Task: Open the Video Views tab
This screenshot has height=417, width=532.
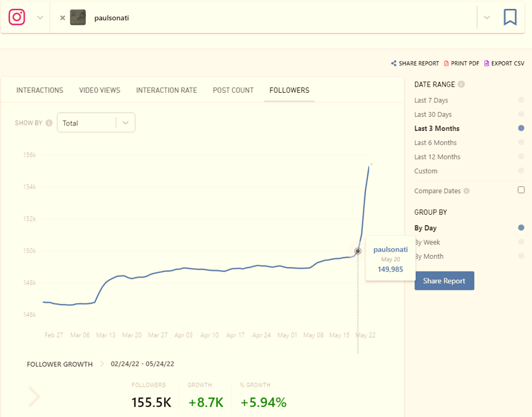Action: tap(99, 90)
